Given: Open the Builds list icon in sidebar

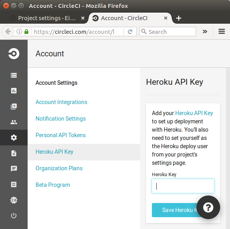Looking at the screenshot, I should pos(14,75).
